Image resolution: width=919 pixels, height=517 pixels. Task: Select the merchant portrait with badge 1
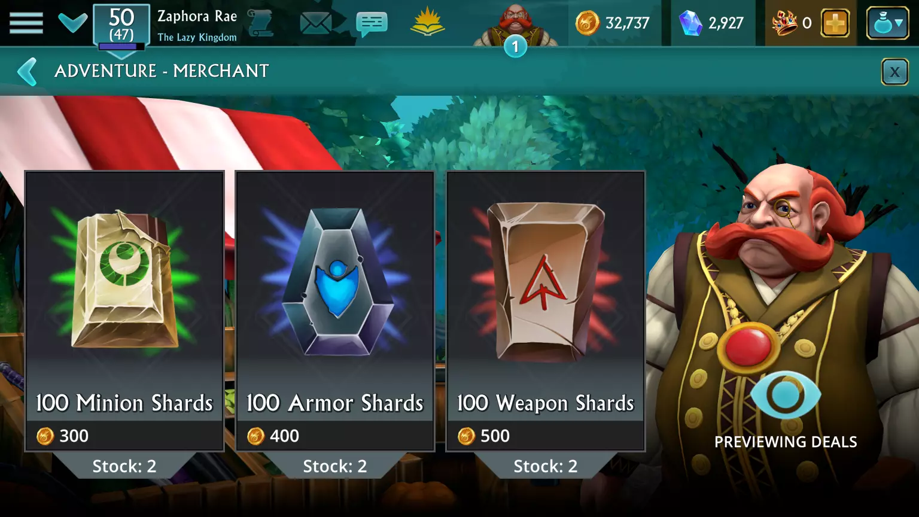pyautogui.click(x=516, y=27)
